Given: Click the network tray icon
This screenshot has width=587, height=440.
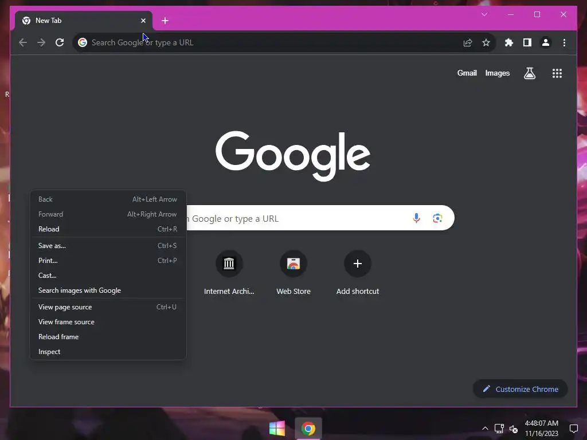Looking at the screenshot, I should (x=499, y=429).
